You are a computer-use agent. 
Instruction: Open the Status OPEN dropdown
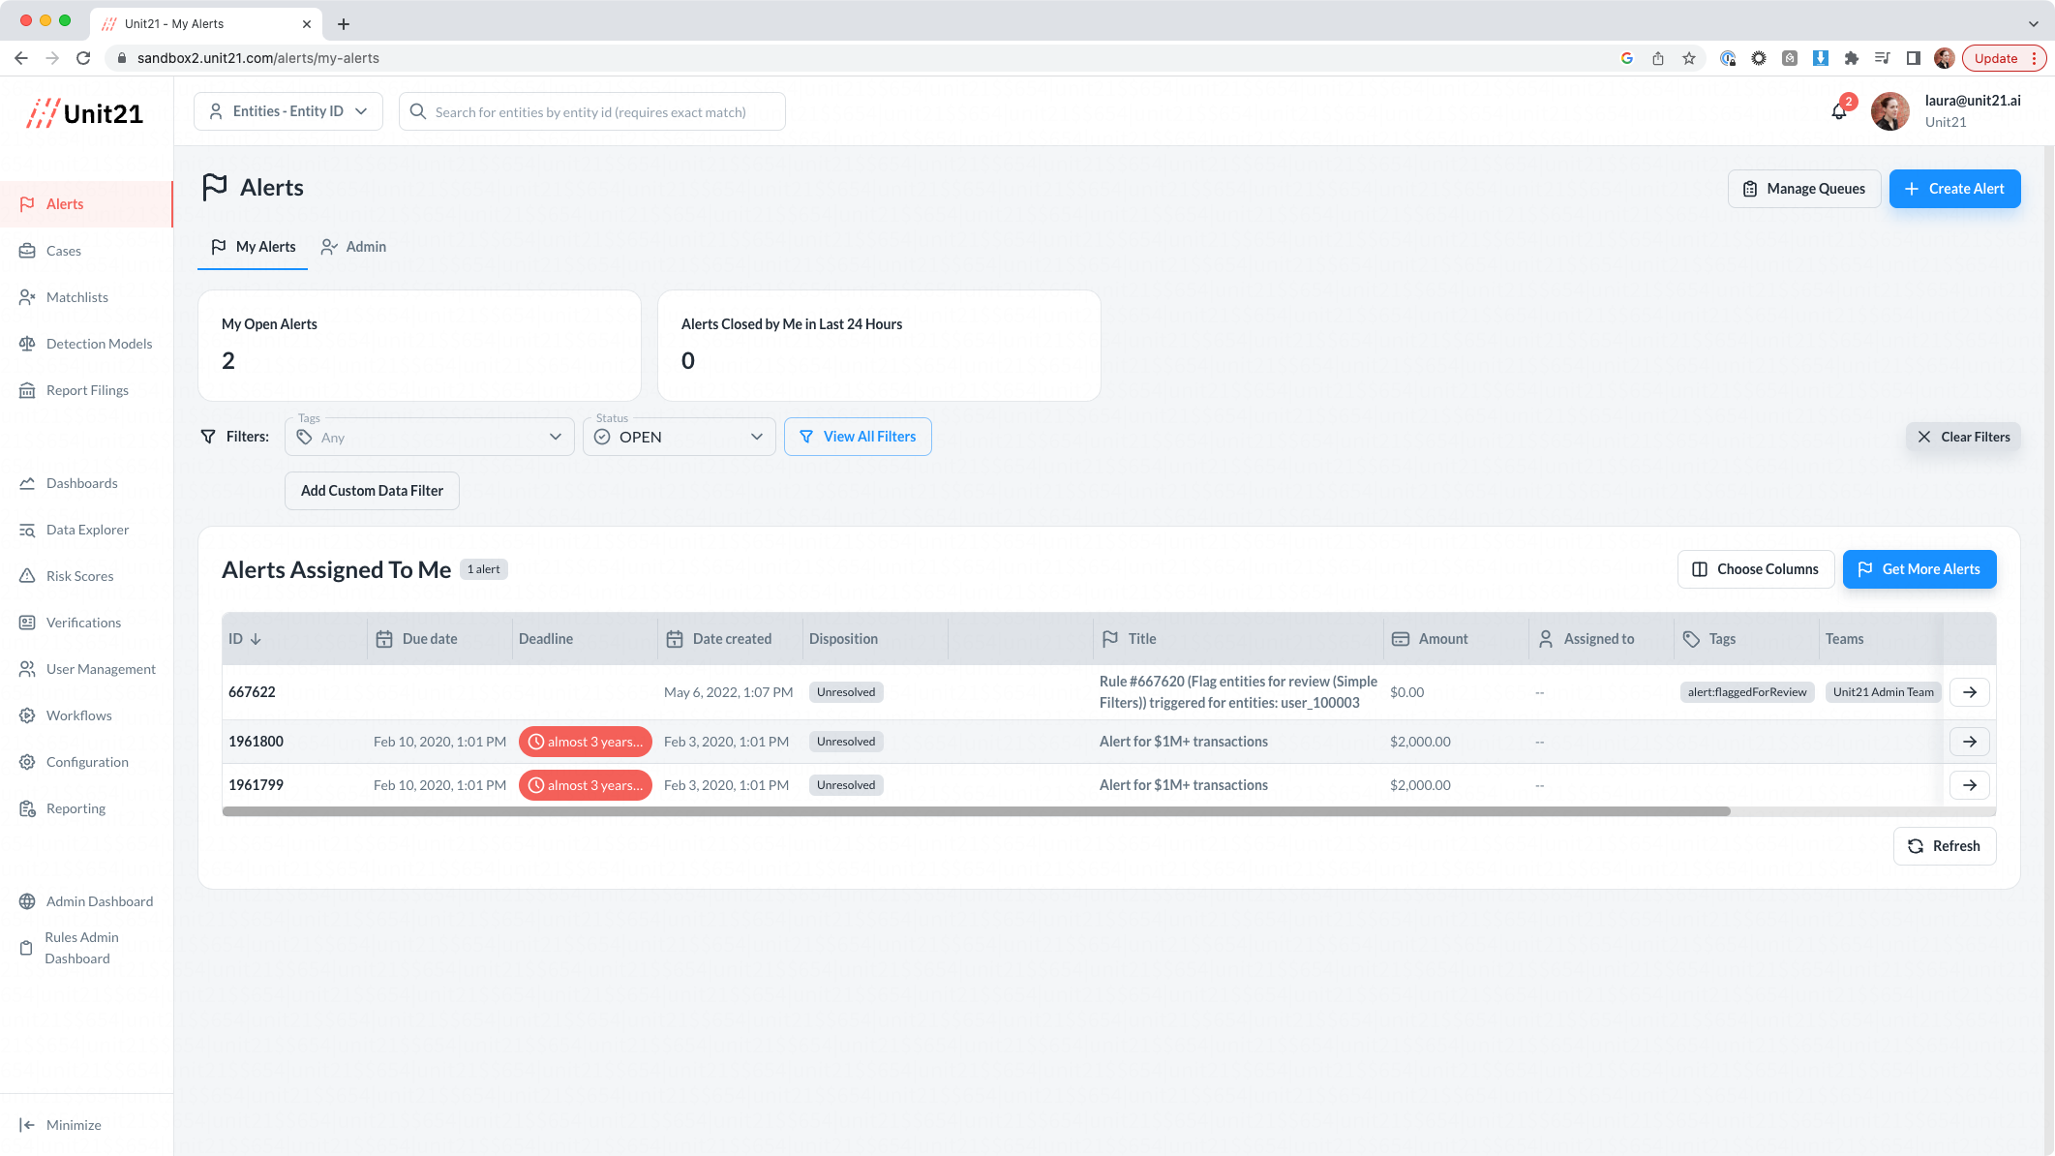point(680,438)
